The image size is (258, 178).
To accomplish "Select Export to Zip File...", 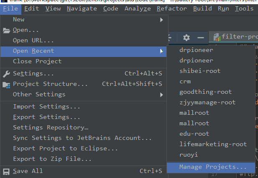I will [52, 159].
